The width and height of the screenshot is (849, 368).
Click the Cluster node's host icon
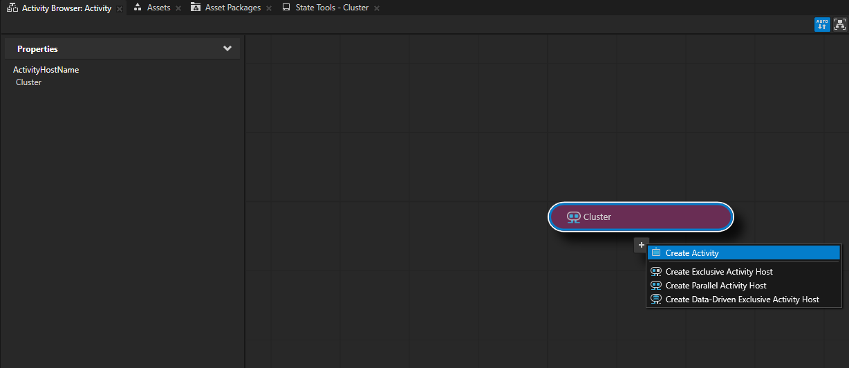tap(573, 217)
